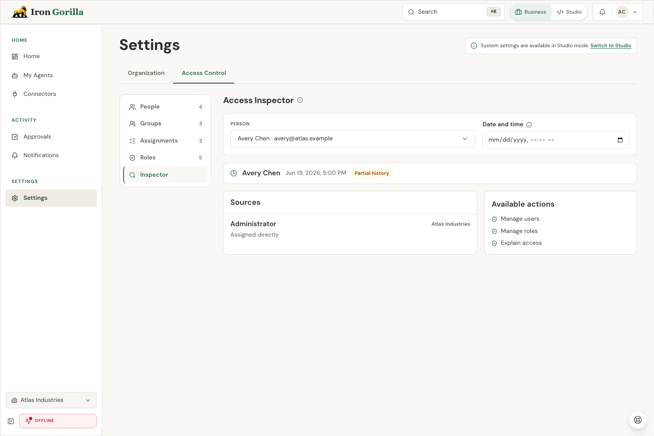Open the calendar picker icon
The height and width of the screenshot is (436, 654).
click(620, 140)
